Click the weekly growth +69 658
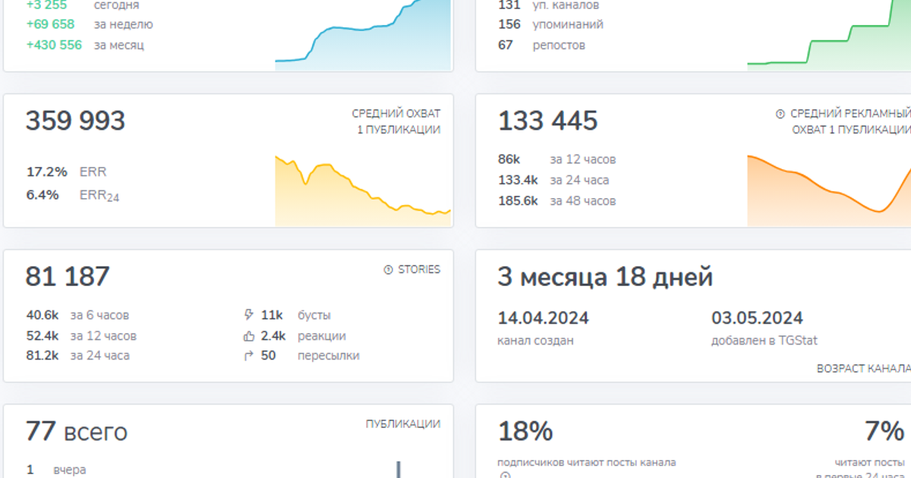Screen dimensions: 911x478 (x=50, y=24)
